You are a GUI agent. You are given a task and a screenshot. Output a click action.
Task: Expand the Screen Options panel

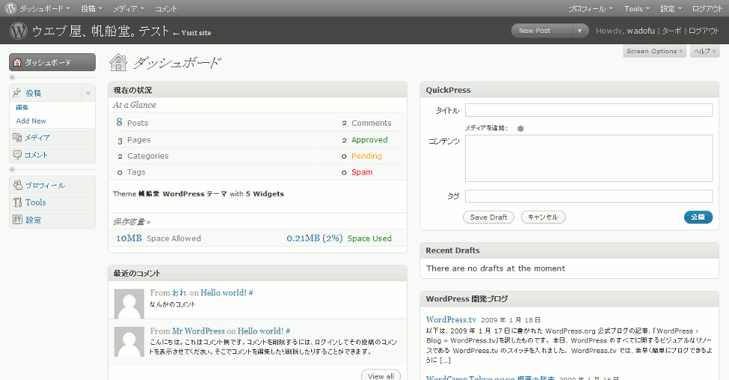pyautogui.click(x=655, y=52)
